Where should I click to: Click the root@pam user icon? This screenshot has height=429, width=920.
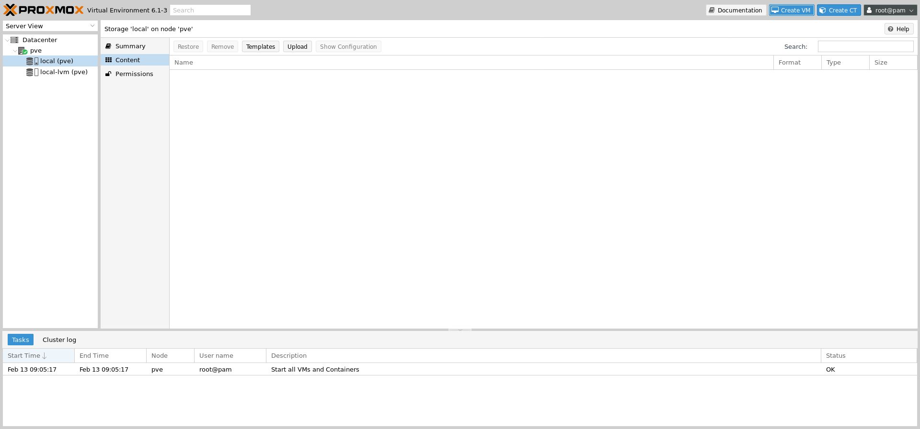(869, 11)
